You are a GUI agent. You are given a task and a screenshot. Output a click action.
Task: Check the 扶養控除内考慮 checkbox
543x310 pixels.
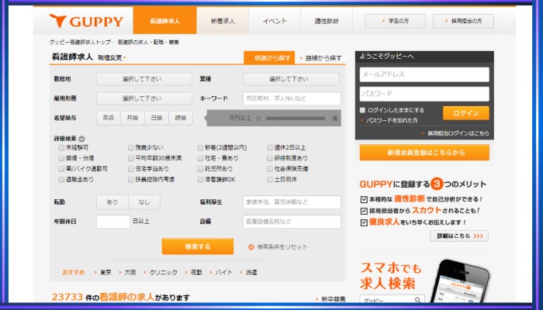tap(130, 180)
